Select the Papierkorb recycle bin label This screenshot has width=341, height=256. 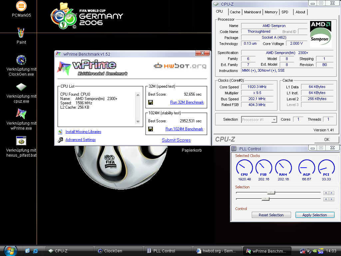point(191,150)
